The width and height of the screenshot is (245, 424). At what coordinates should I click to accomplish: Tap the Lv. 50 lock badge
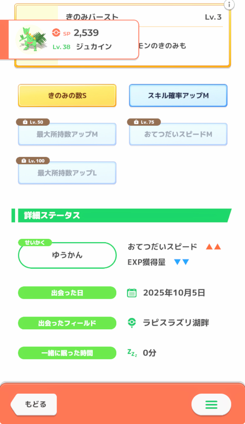(x=33, y=122)
